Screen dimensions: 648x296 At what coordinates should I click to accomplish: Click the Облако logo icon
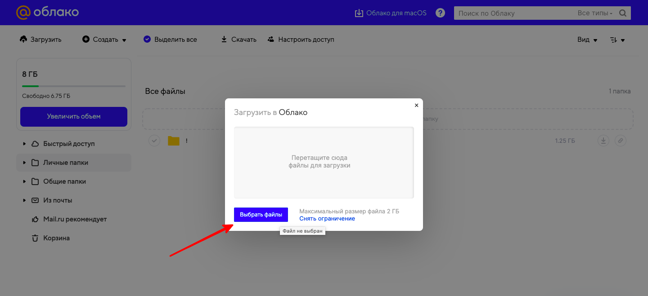click(23, 13)
